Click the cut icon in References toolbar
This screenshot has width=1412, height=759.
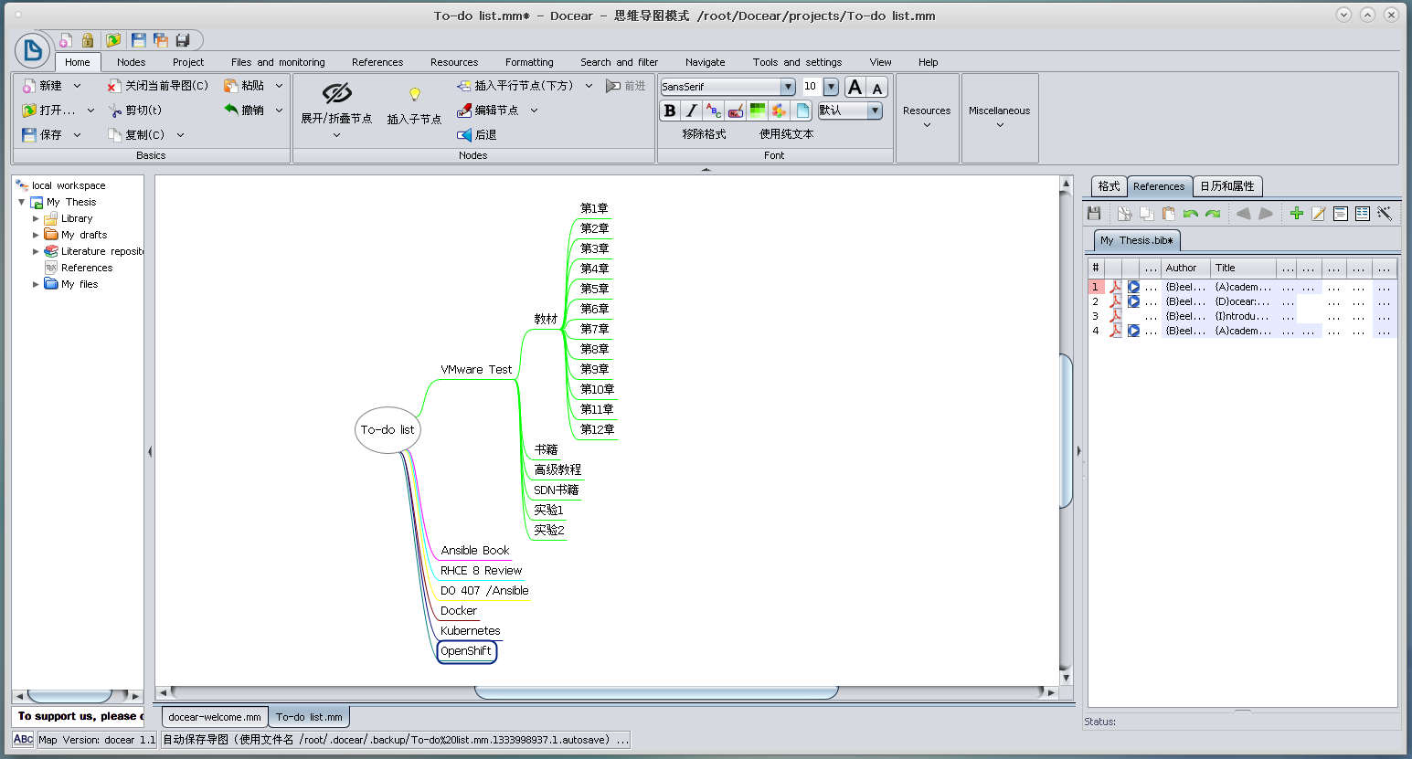click(1124, 214)
